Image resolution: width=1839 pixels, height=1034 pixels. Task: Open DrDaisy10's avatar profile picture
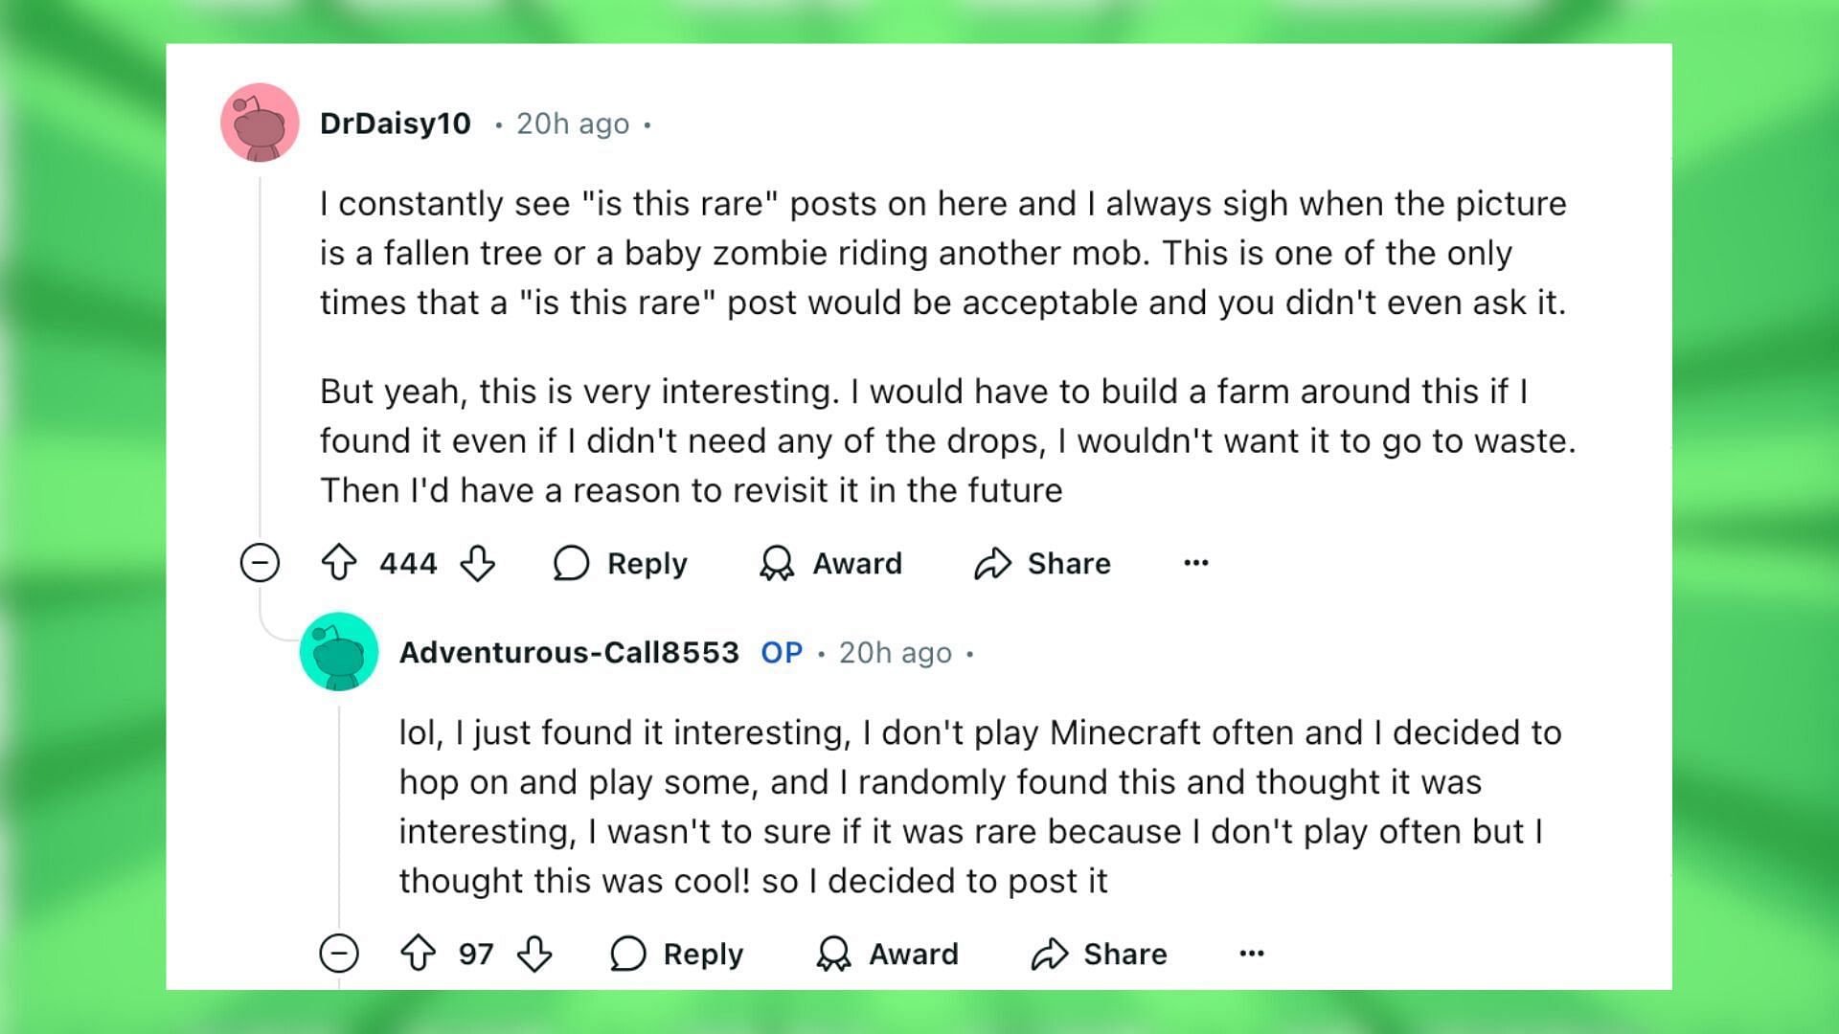[x=260, y=123]
